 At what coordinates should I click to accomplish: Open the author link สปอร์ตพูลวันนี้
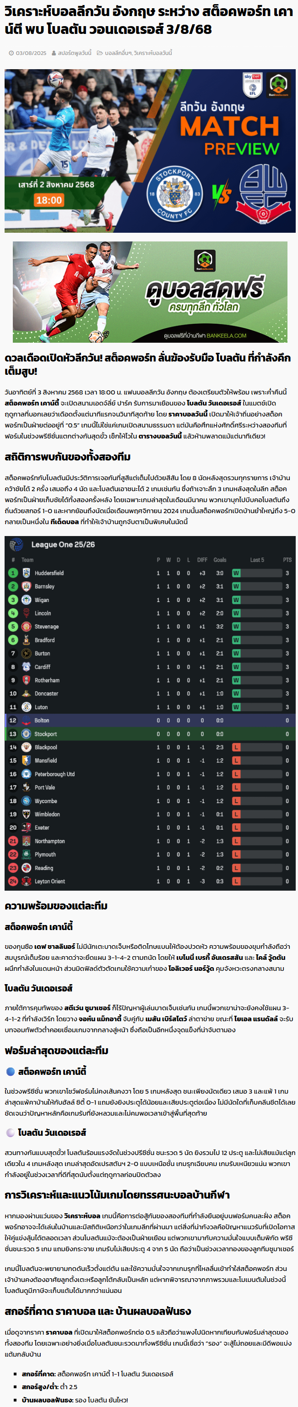(x=75, y=53)
